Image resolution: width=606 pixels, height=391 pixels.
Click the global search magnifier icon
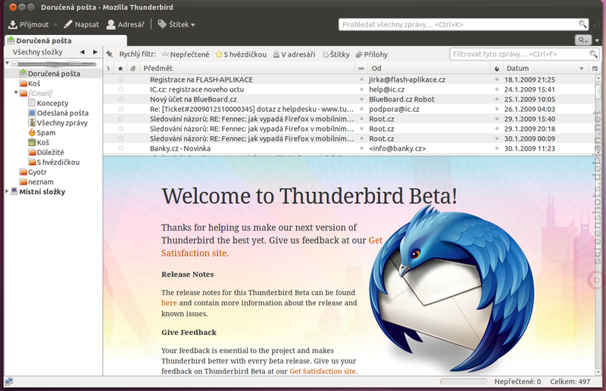(x=583, y=24)
